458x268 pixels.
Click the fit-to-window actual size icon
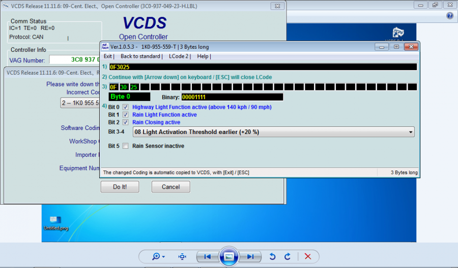(182, 256)
